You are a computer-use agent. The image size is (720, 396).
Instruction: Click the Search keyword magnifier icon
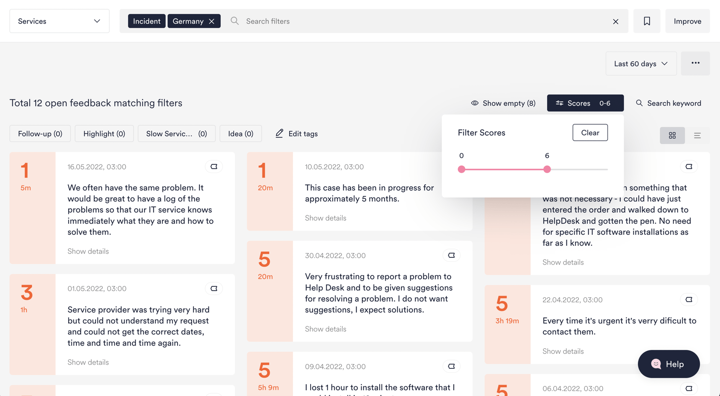click(x=639, y=103)
